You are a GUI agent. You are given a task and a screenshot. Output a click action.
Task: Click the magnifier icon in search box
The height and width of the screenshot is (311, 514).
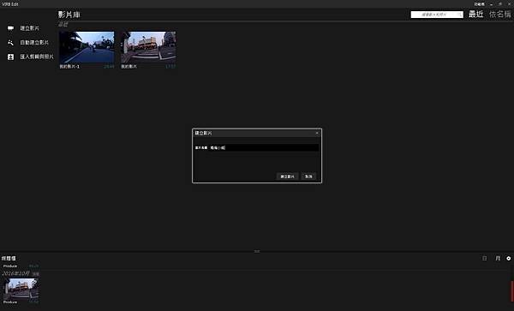pos(459,15)
